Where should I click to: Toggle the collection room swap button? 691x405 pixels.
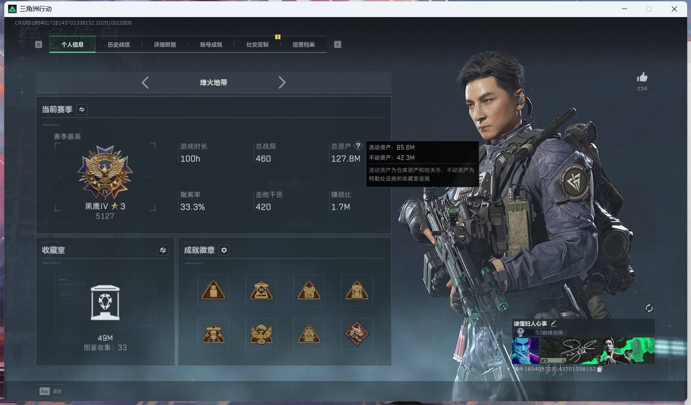[x=163, y=251]
